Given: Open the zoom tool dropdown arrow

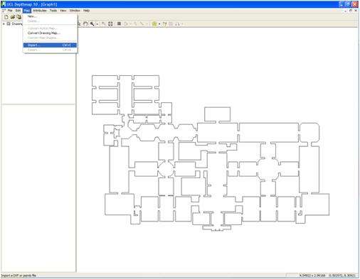Looking at the screenshot, I should (x=97, y=24).
